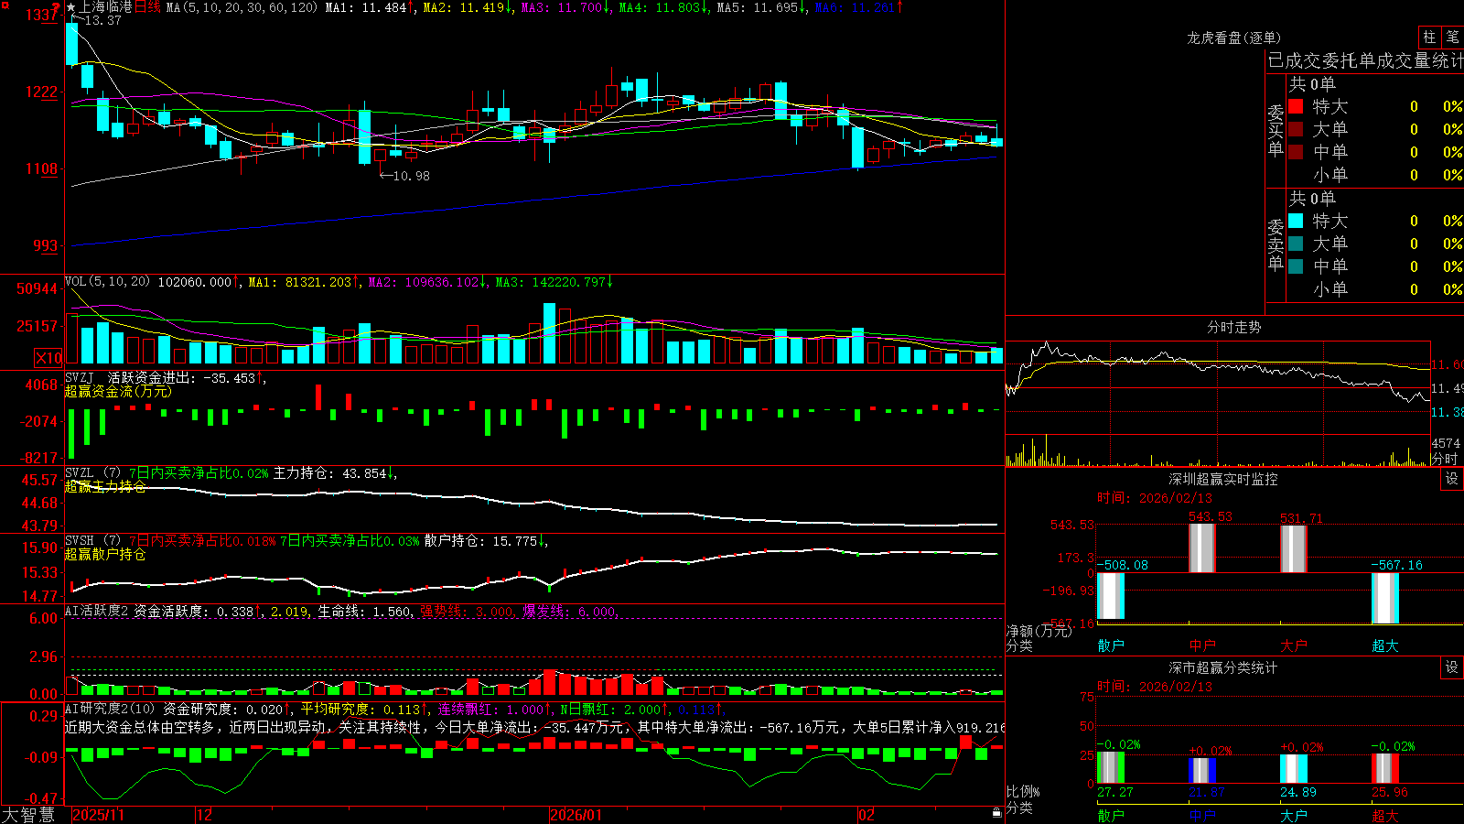Click the 龙虎看盘(逐单) panel title
Screen dimensions: 1464x824
click(1233, 38)
